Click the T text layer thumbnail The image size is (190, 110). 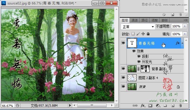click(x=132, y=43)
